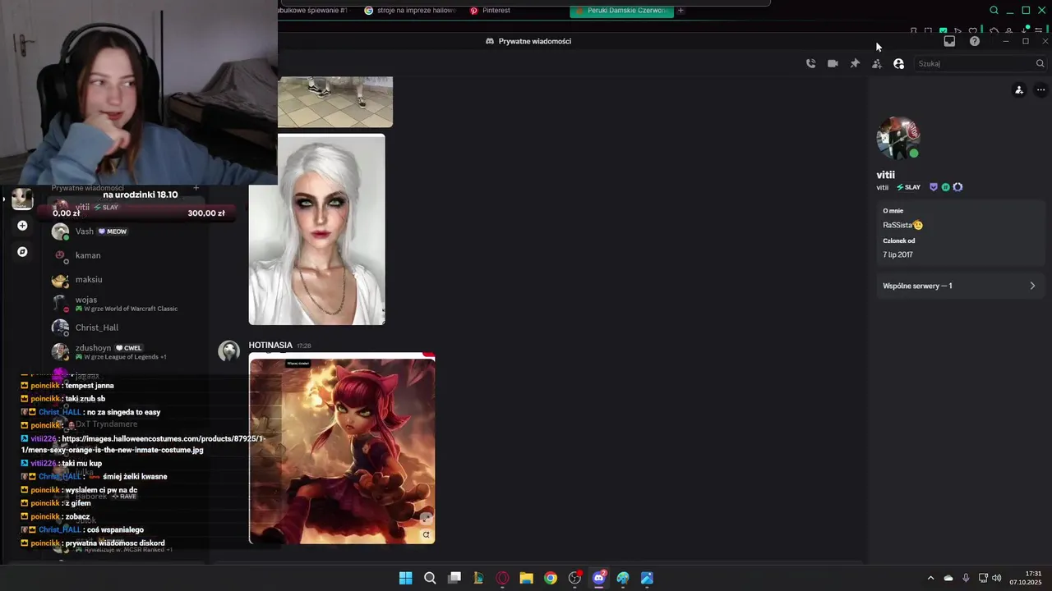Open Google Chrome from taskbar
Image resolution: width=1052 pixels, height=591 pixels.
(551, 578)
